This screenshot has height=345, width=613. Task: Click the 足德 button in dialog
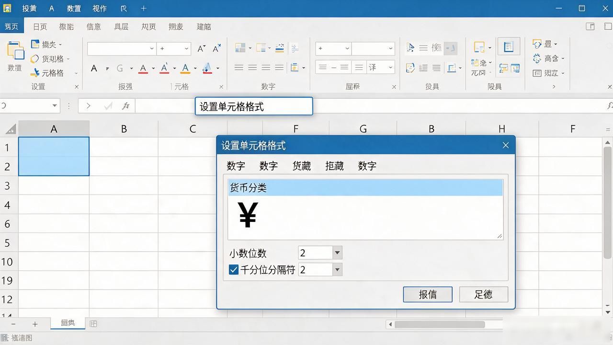coord(483,294)
